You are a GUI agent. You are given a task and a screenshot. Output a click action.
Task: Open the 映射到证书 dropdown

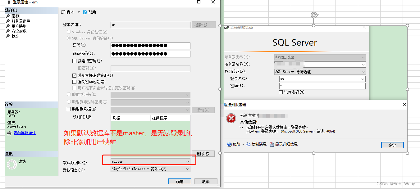pyautogui.click(x=150, y=95)
